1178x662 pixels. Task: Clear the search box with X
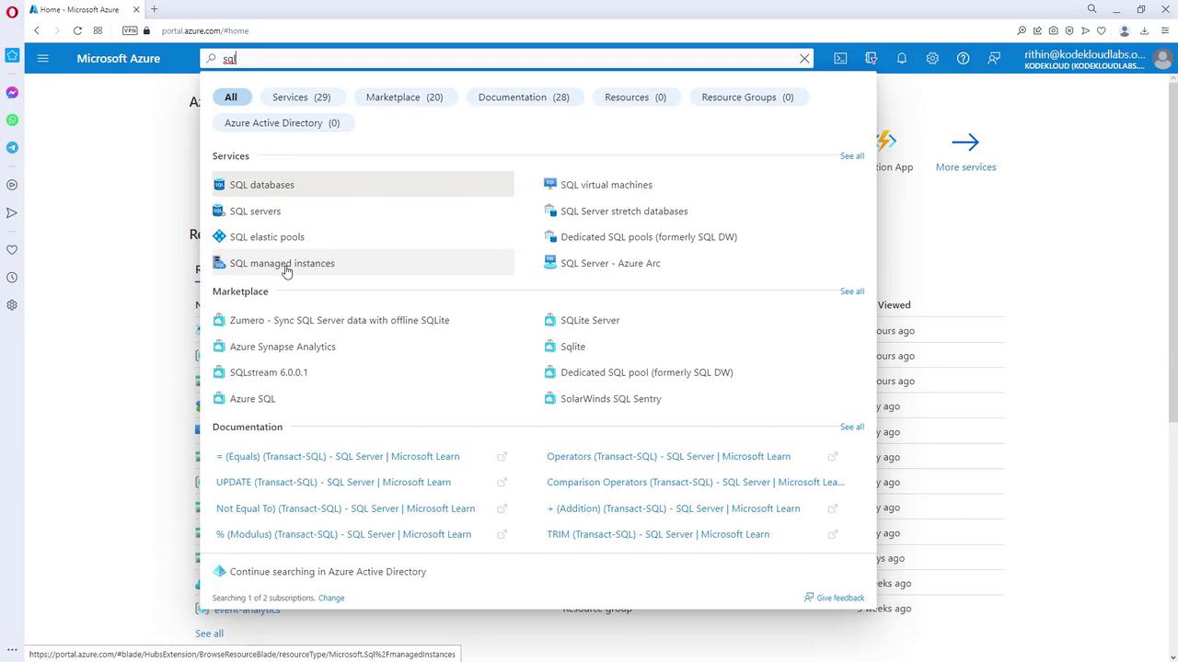point(804,58)
